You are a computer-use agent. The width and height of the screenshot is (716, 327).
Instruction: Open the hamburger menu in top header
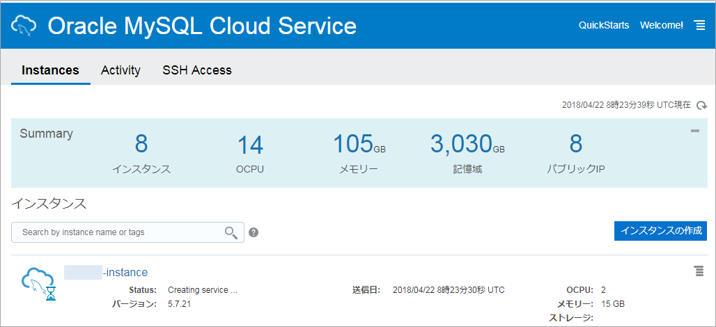click(x=699, y=26)
